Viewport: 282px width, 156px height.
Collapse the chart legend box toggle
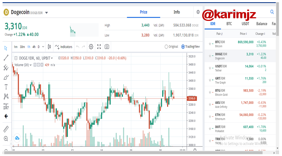(16, 58)
